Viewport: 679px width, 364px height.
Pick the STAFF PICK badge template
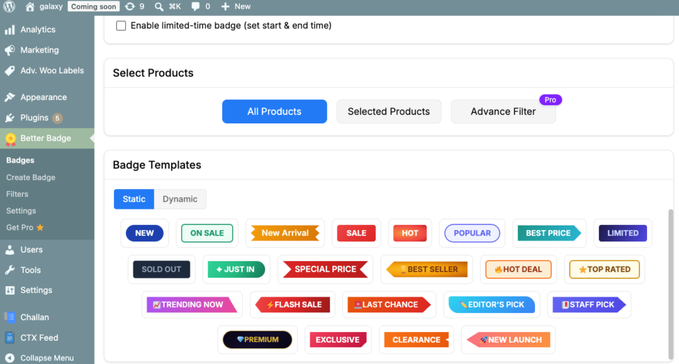pos(589,305)
